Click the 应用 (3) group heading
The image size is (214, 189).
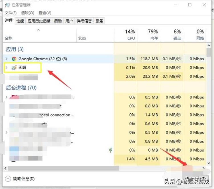pos(15,49)
